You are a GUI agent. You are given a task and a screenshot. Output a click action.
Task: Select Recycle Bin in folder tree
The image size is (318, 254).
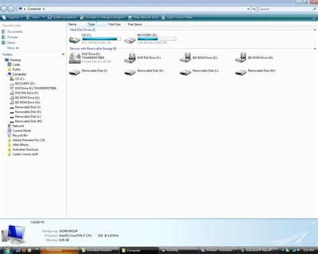(20, 135)
